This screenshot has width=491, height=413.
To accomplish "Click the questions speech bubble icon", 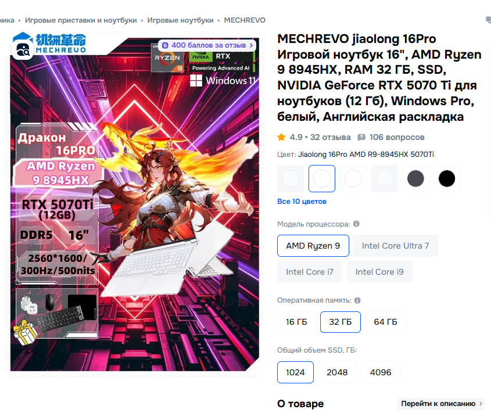I will tap(361, 137).
